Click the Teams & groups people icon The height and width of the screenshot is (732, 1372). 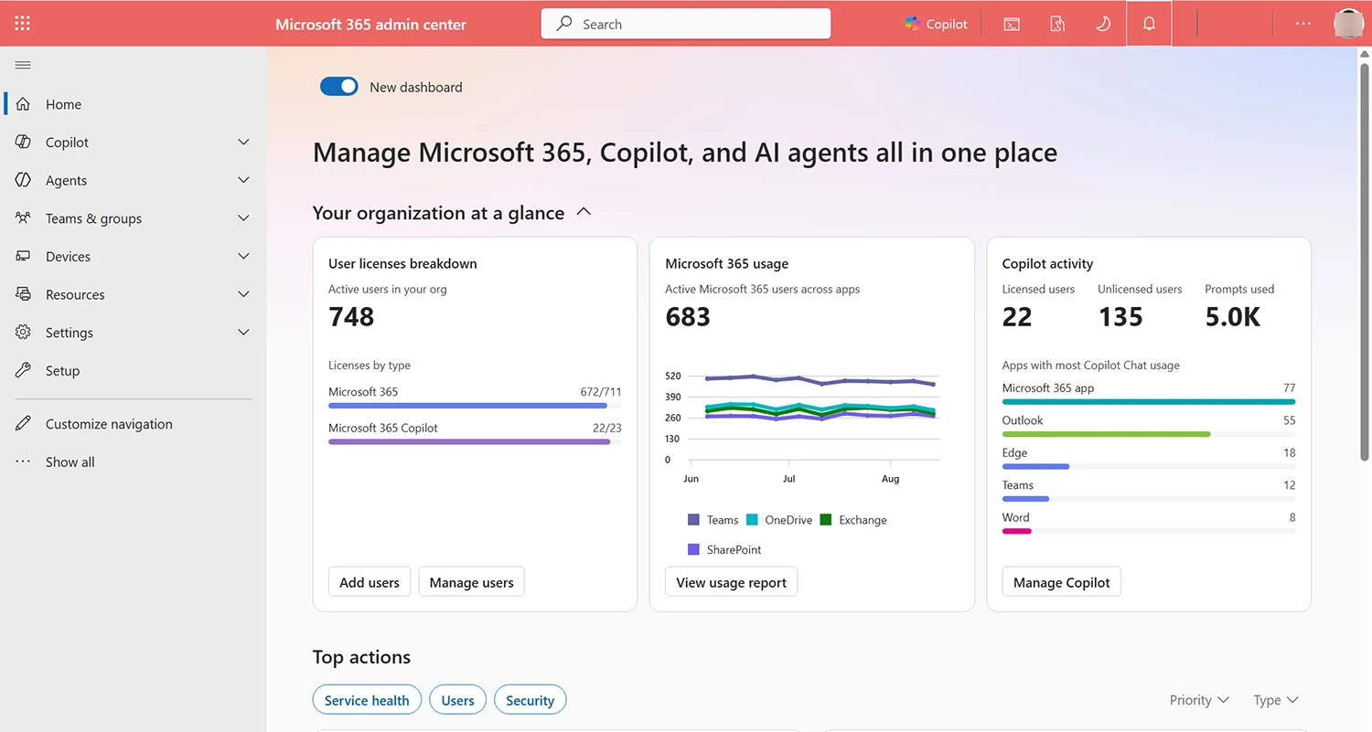click(x=24, y=217)
